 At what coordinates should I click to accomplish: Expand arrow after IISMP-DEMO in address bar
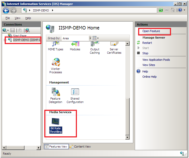coord(53,10)
